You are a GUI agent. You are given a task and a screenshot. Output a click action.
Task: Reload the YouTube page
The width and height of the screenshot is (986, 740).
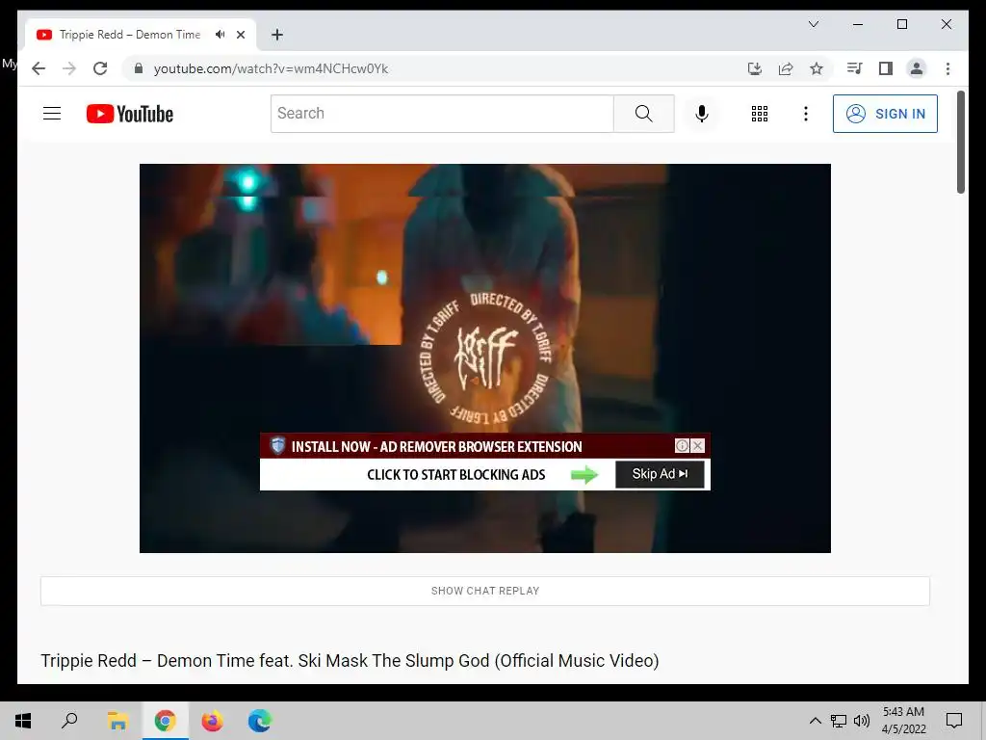coord(100,68)
